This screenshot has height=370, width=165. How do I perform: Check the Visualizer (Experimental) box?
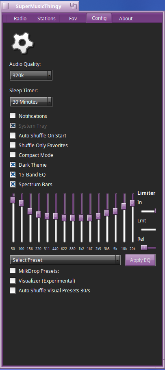click(x=13, y=281)
